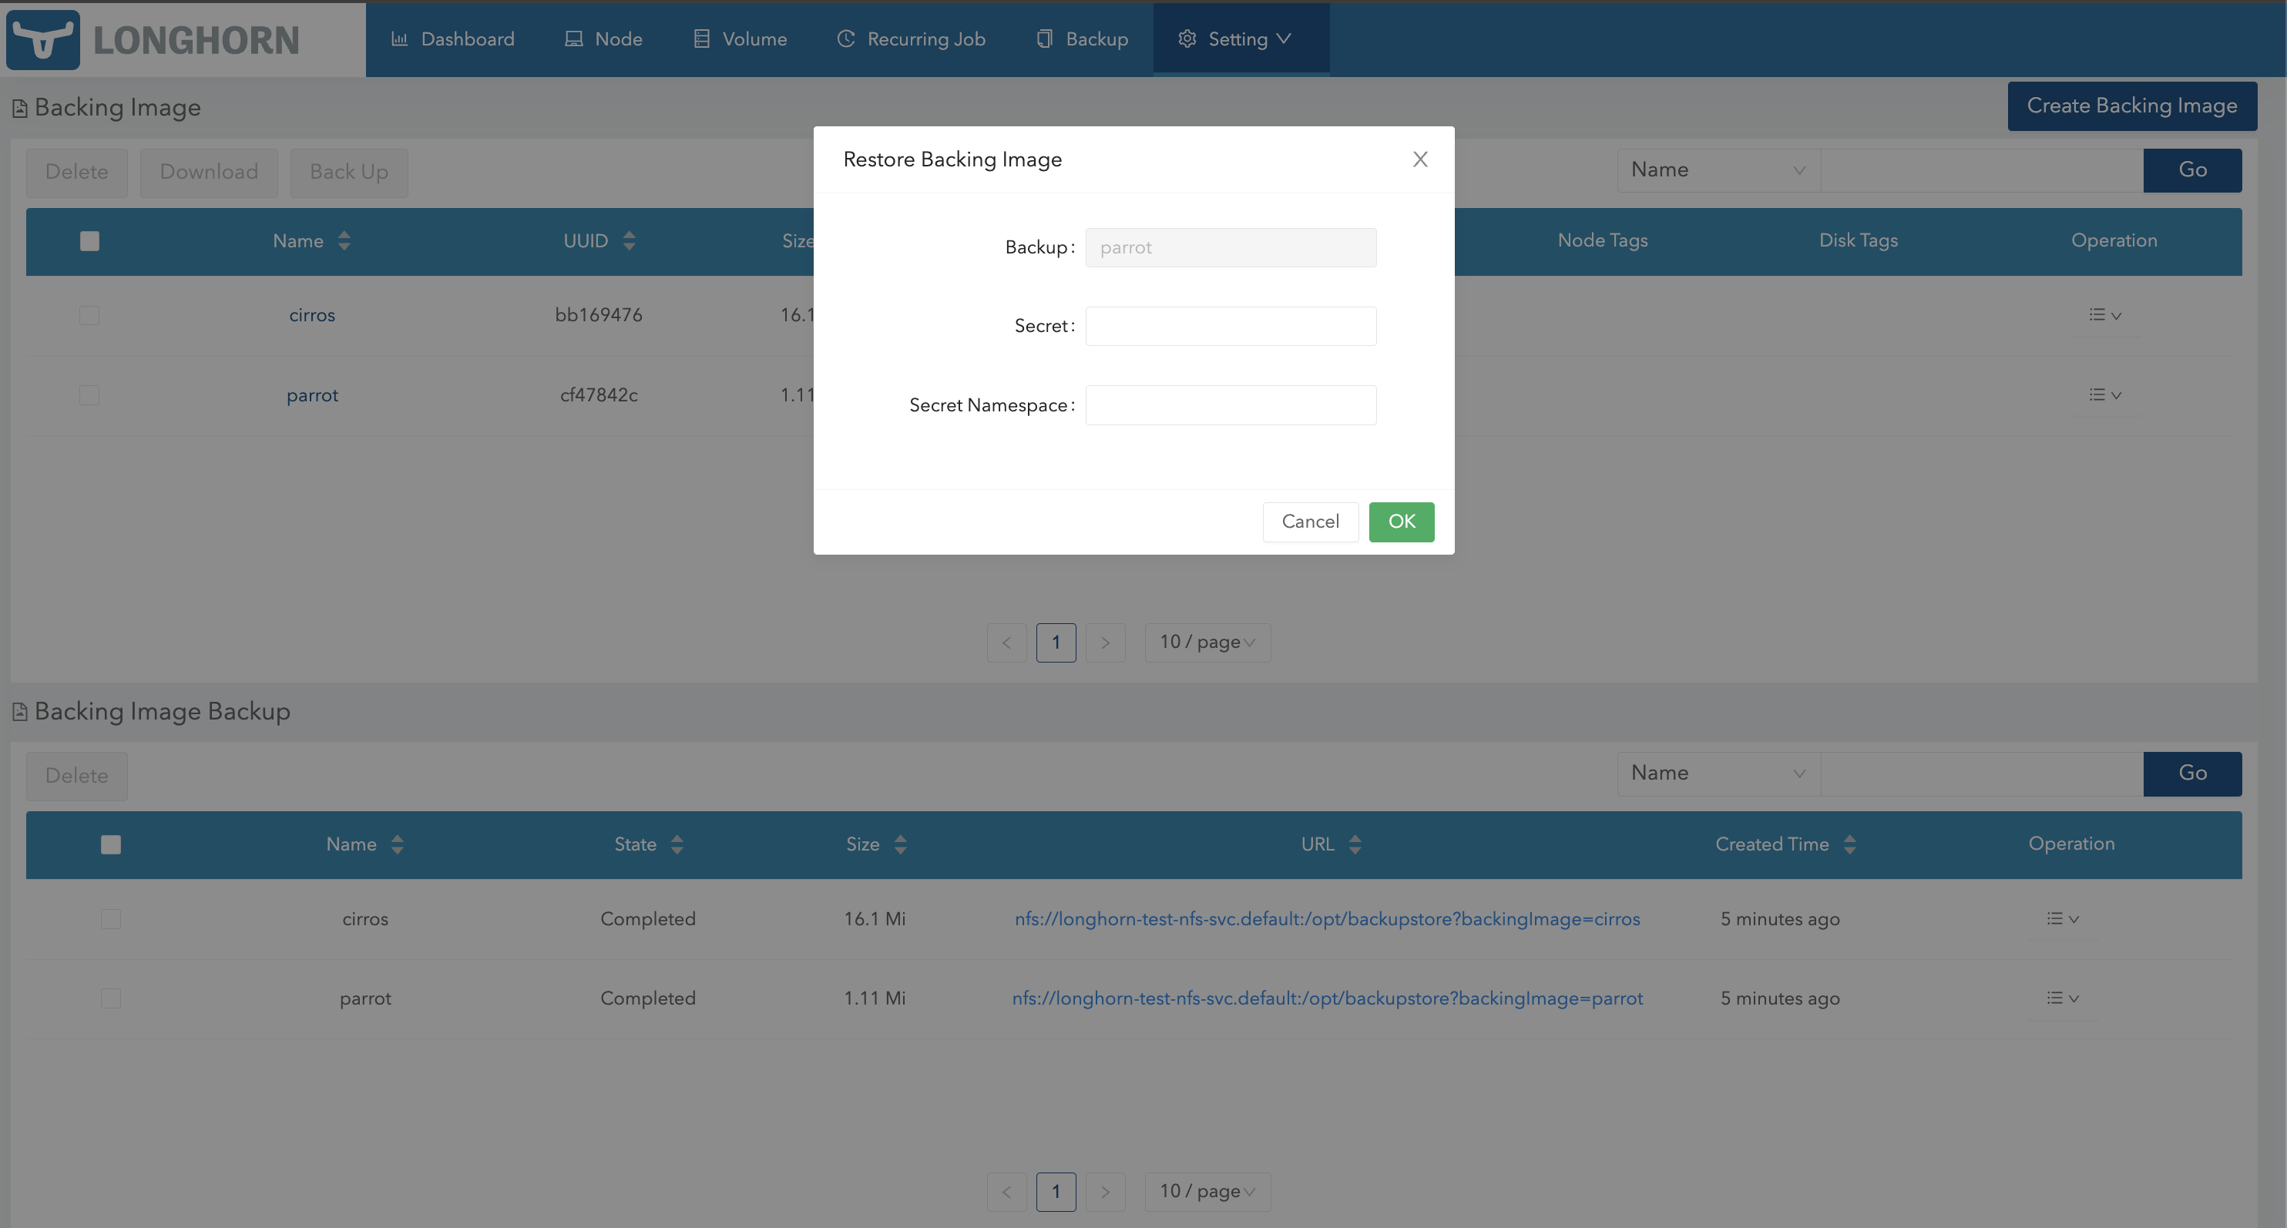The height and width of the screenshot is (1228, 2287).
Task: Toggle select-all checkbox in backup table header
Action: 111,844
